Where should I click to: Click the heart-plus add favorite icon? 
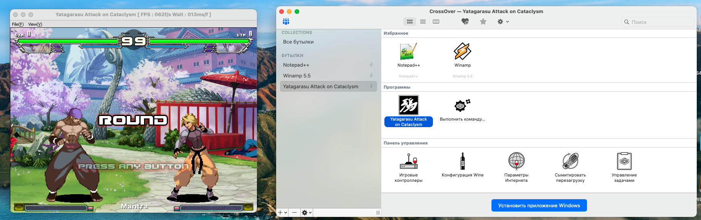(465, 22)
